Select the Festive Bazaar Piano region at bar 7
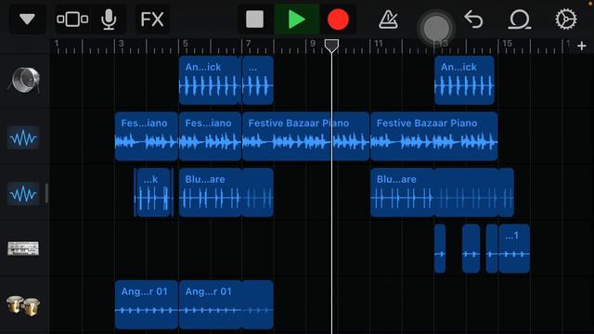 305,136
